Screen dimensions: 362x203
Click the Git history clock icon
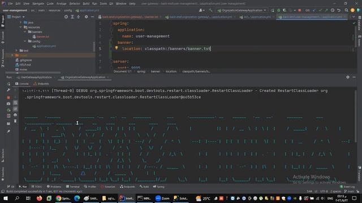tap(333, 10)
